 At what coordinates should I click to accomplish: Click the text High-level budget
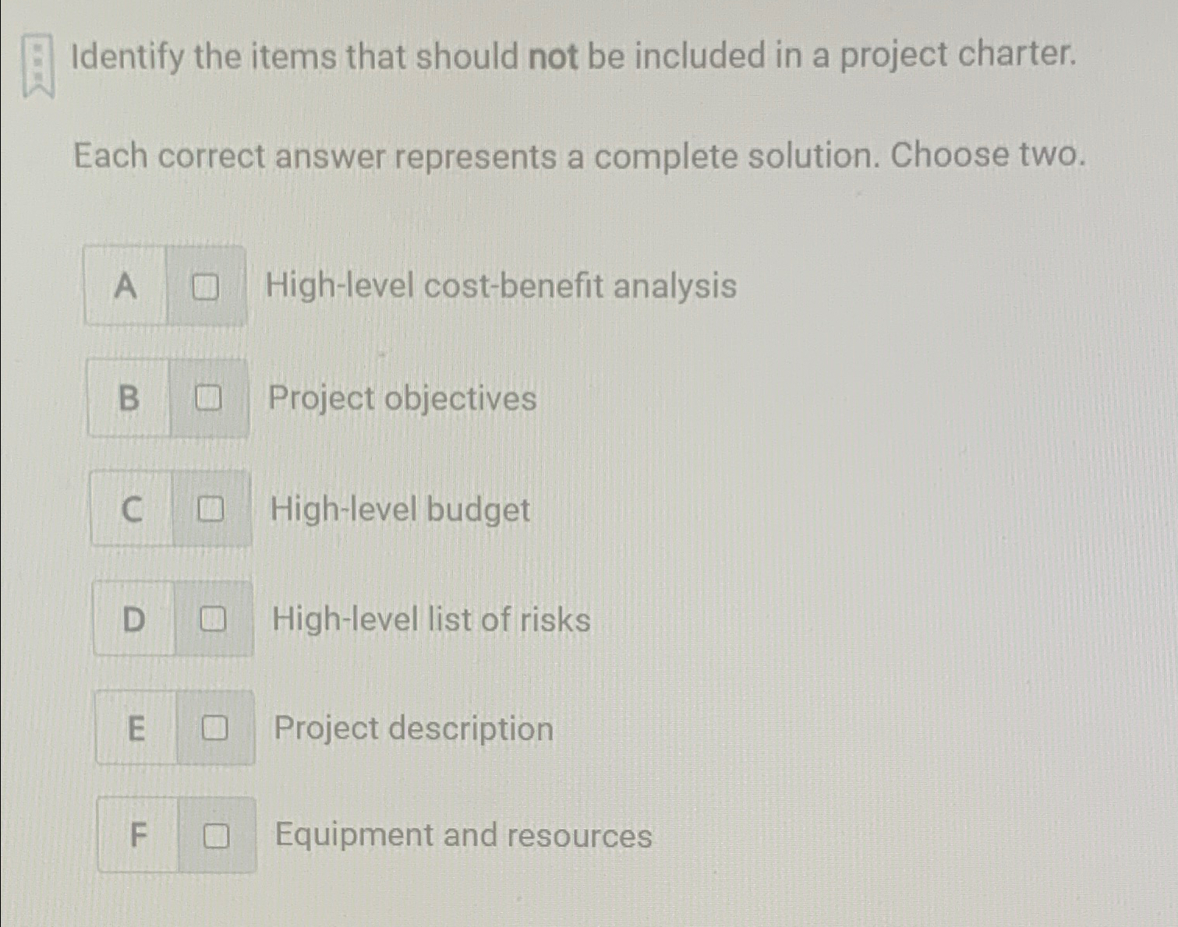pos(399,509)
